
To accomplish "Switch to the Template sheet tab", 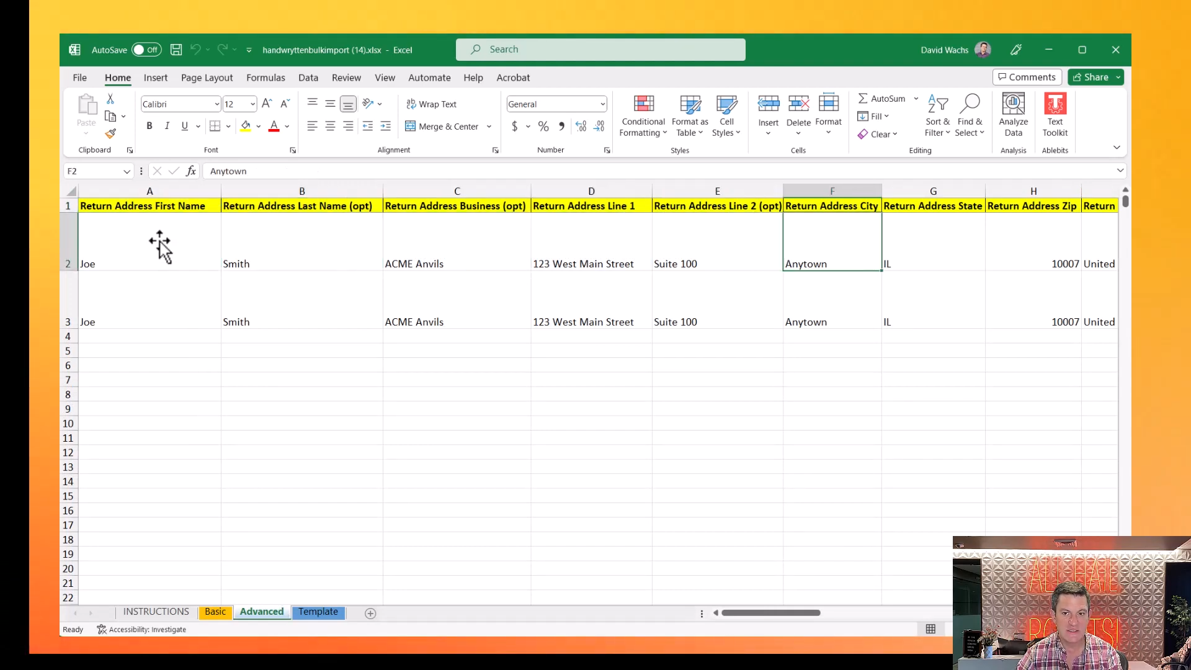I will [318, 612].
